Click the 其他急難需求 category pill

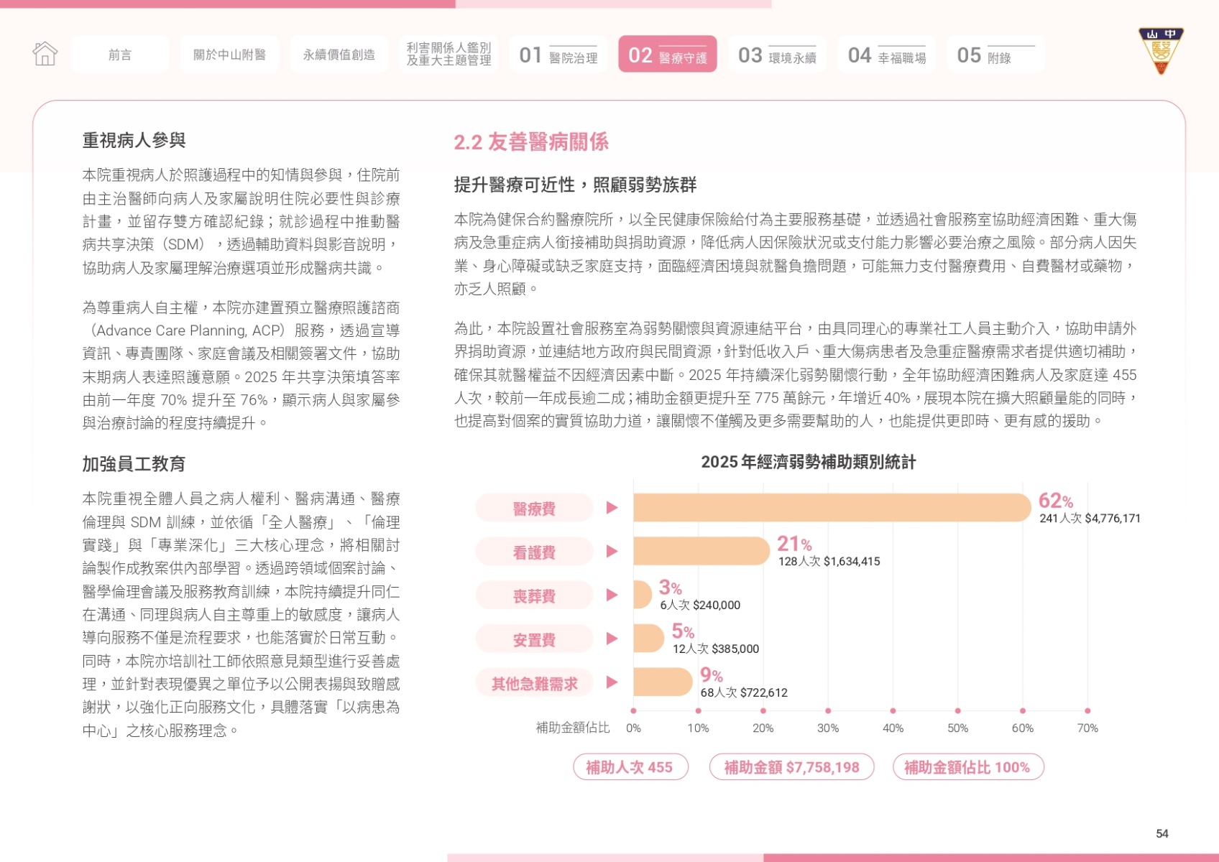(x=534, y=683)
